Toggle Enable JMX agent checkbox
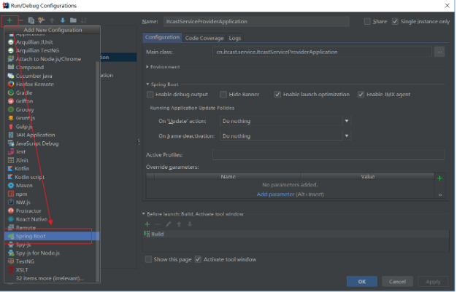The image size is (457, 292). pyautogui.click(x=361, y=95)
